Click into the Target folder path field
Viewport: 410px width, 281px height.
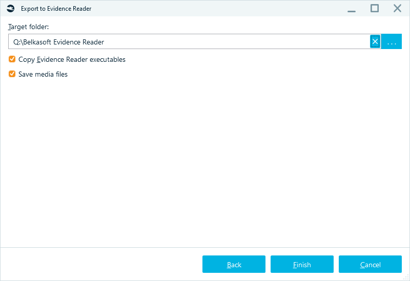coord(189,41)
